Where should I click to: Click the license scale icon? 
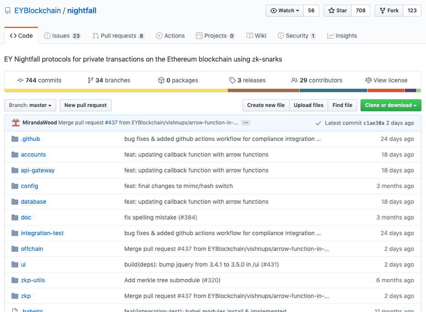click(x=368, y=80)
